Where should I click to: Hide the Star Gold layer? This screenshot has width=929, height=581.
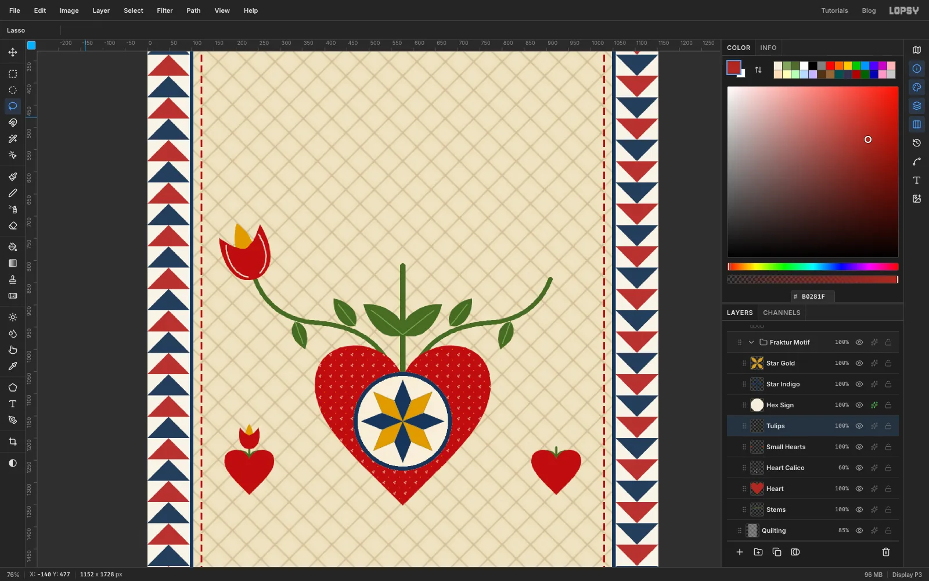[859, 363]
